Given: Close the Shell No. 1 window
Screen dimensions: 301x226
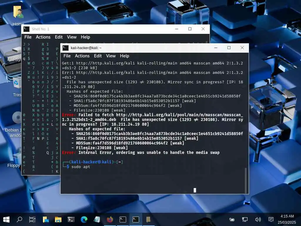Looking at the screenshot, I should 203,29.
